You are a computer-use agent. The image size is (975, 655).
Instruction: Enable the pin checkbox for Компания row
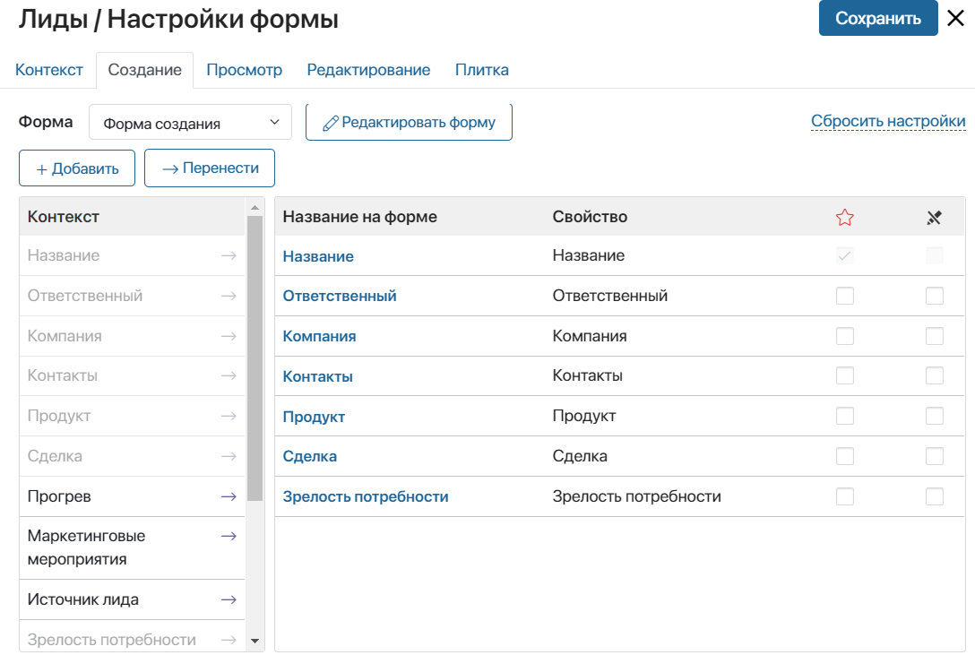coord(934,336)
